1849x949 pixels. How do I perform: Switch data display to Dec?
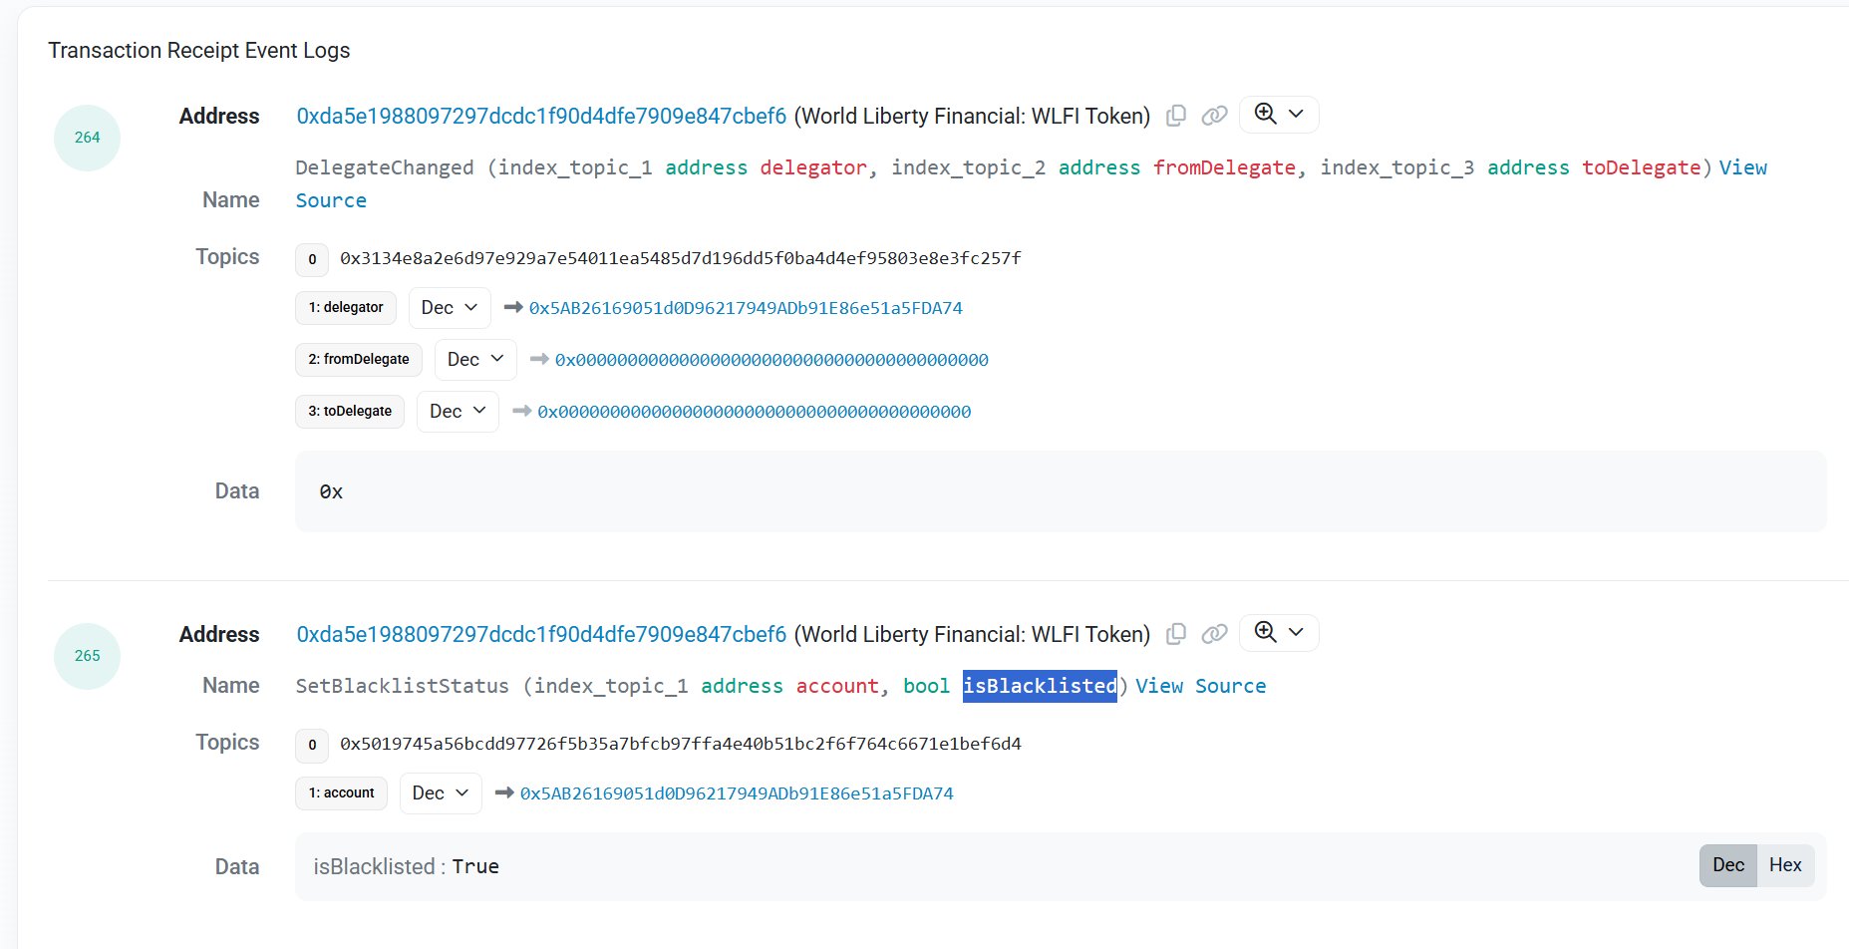[1727, 865]
